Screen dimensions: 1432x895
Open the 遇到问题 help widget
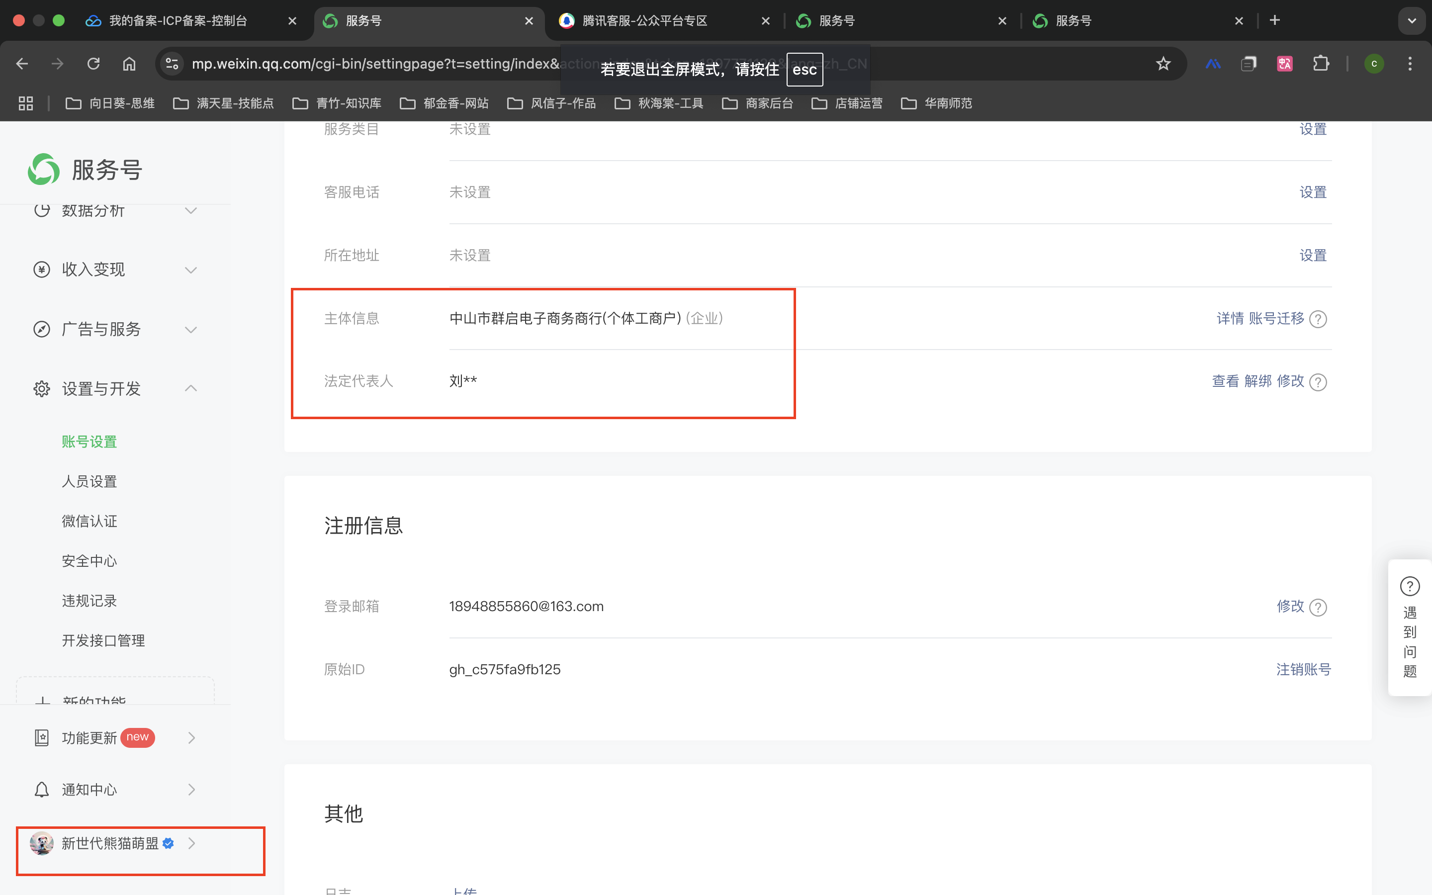click(1410, 627)
